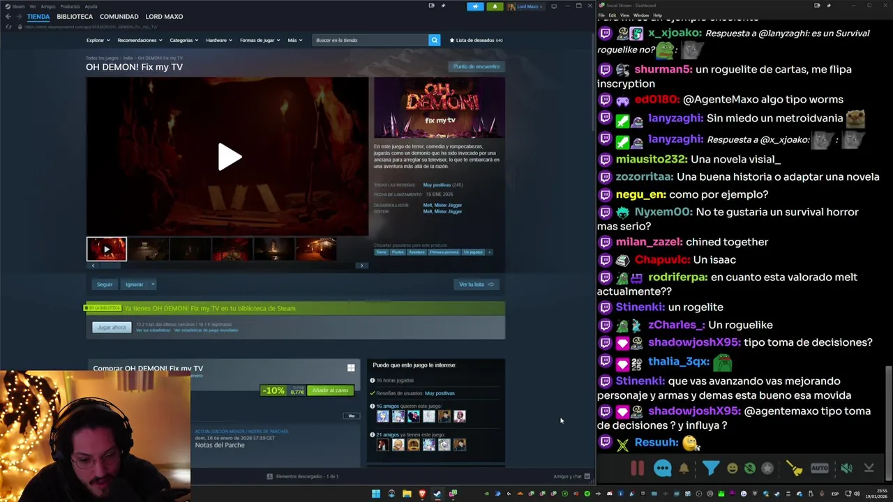Open the blue chat bubble icon in Social Stream
This screenshot has height=502, width=893.
(x=662, y=468)
